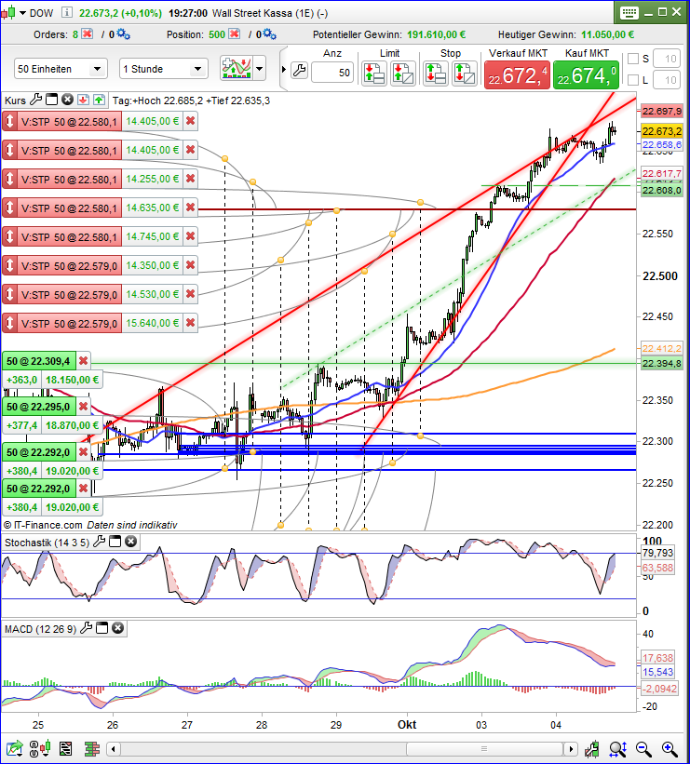Viewport: 690px width, 764px height.
Task: Open trading panel wrench settings
Action: pos(299,71)
